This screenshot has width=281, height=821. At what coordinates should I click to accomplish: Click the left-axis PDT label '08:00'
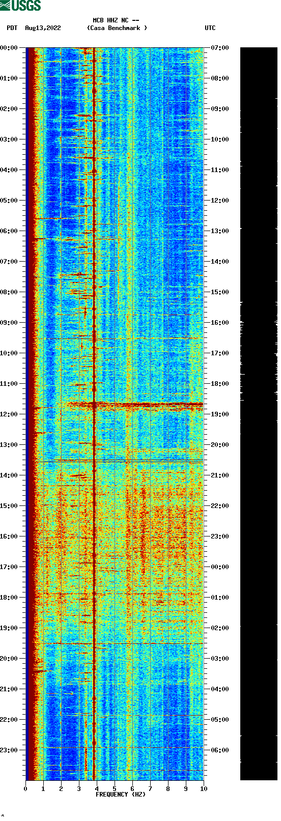tap(9, 292)
